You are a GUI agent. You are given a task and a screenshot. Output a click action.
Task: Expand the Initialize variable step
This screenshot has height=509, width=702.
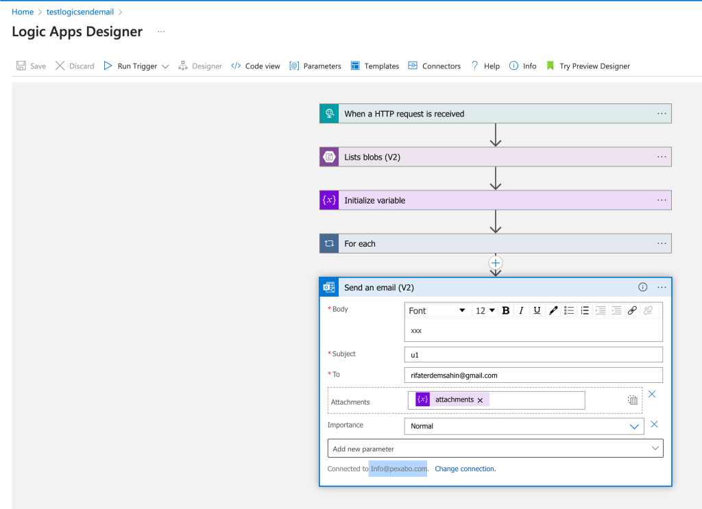coord(496,200)
